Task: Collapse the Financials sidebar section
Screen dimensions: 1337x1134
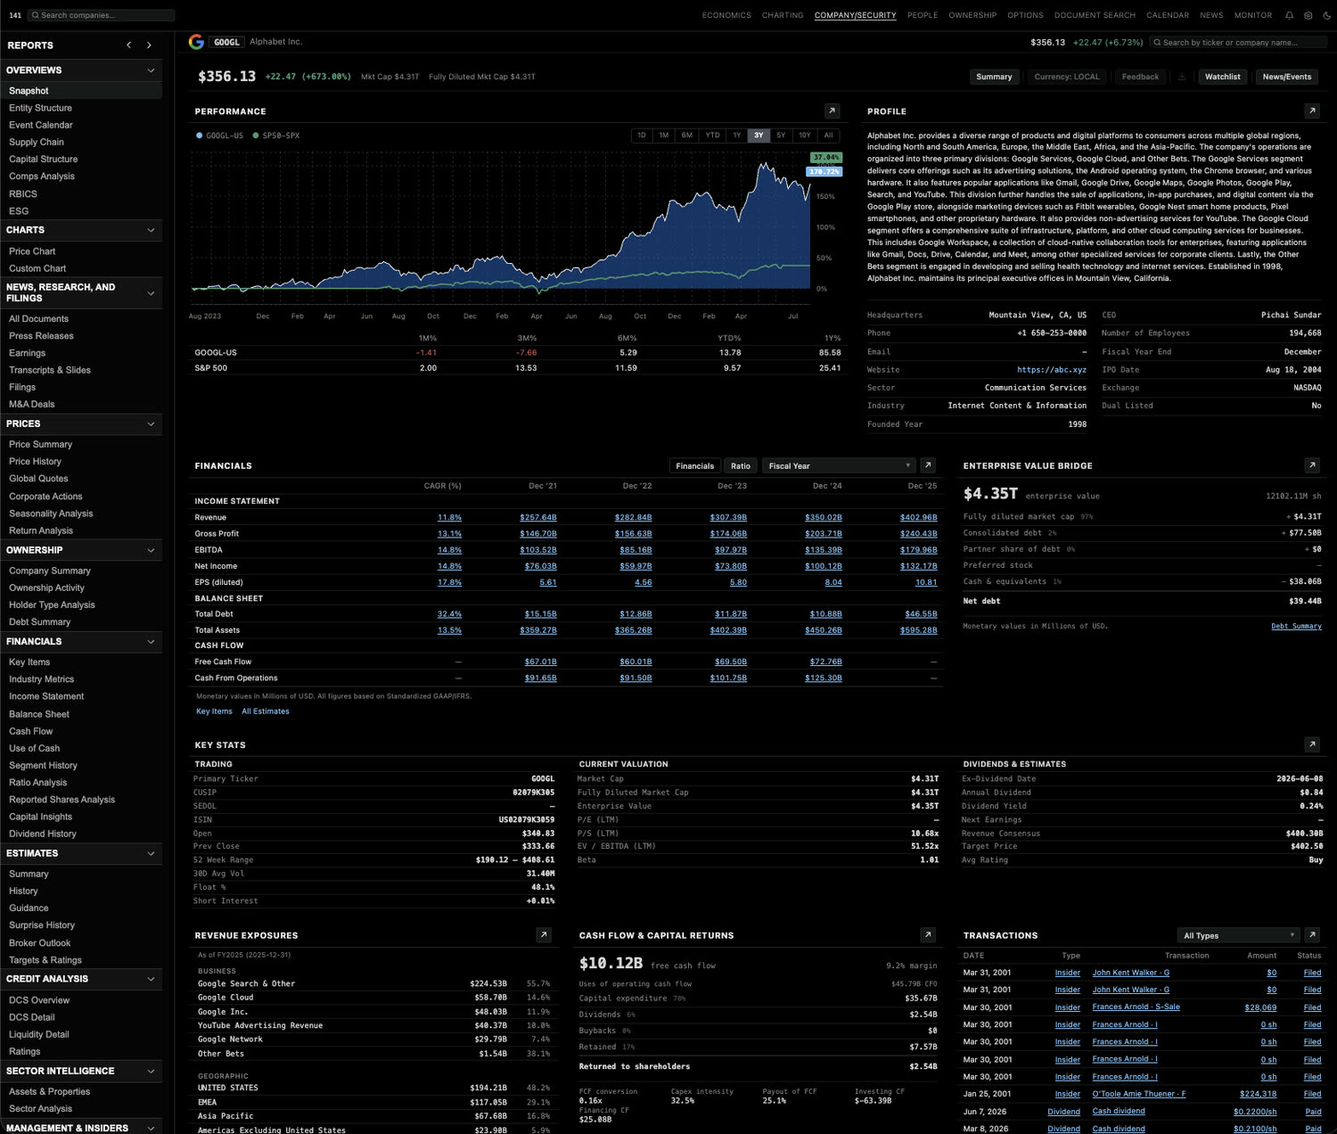Action: tap(151, 642)
